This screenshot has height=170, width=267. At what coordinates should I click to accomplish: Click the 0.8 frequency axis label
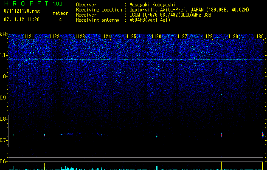click(4, 119)
